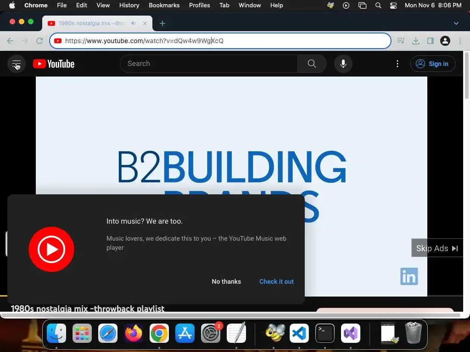Open Chrome's three-dot menu
Image resolution: width=470 pixels, height=352 pixels.
coord(460,41)
